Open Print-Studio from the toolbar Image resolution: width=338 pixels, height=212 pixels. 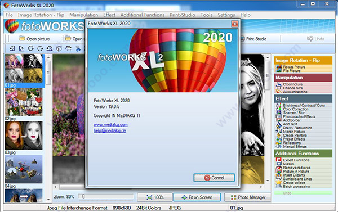(x=253, y=39)
